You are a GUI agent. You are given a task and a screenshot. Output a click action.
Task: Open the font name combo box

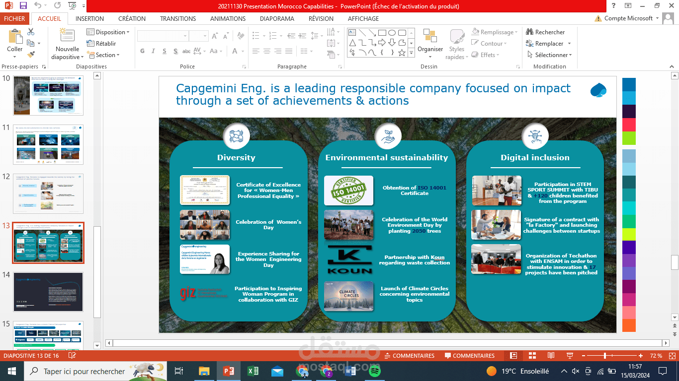[x=162, y=36]
